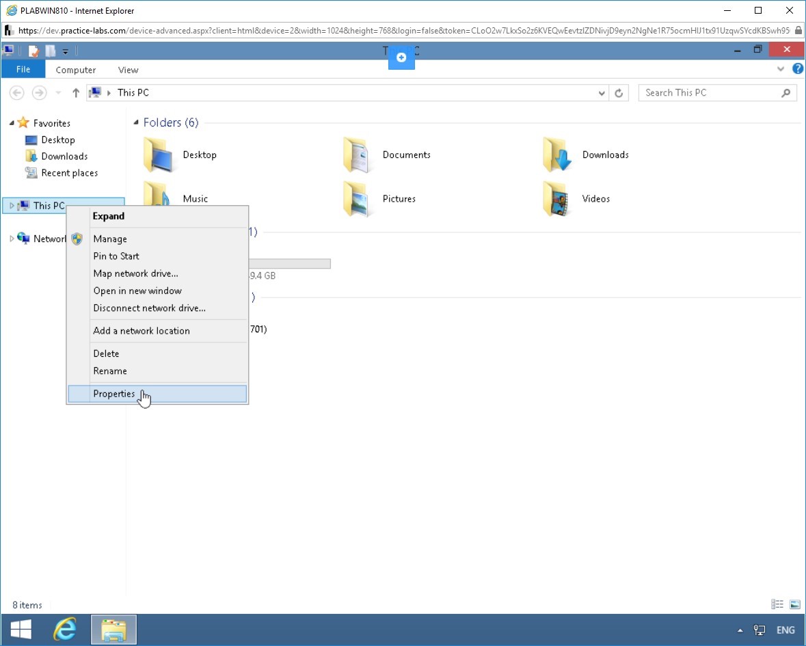806x646 pixels.
Task: Show hidden tray icons arrow
Action: click(x=740, y=630)
